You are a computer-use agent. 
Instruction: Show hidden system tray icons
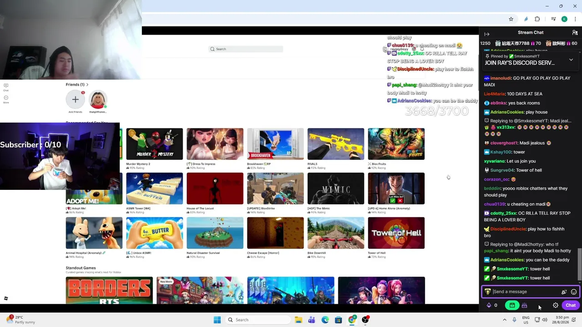coord(504,320)
